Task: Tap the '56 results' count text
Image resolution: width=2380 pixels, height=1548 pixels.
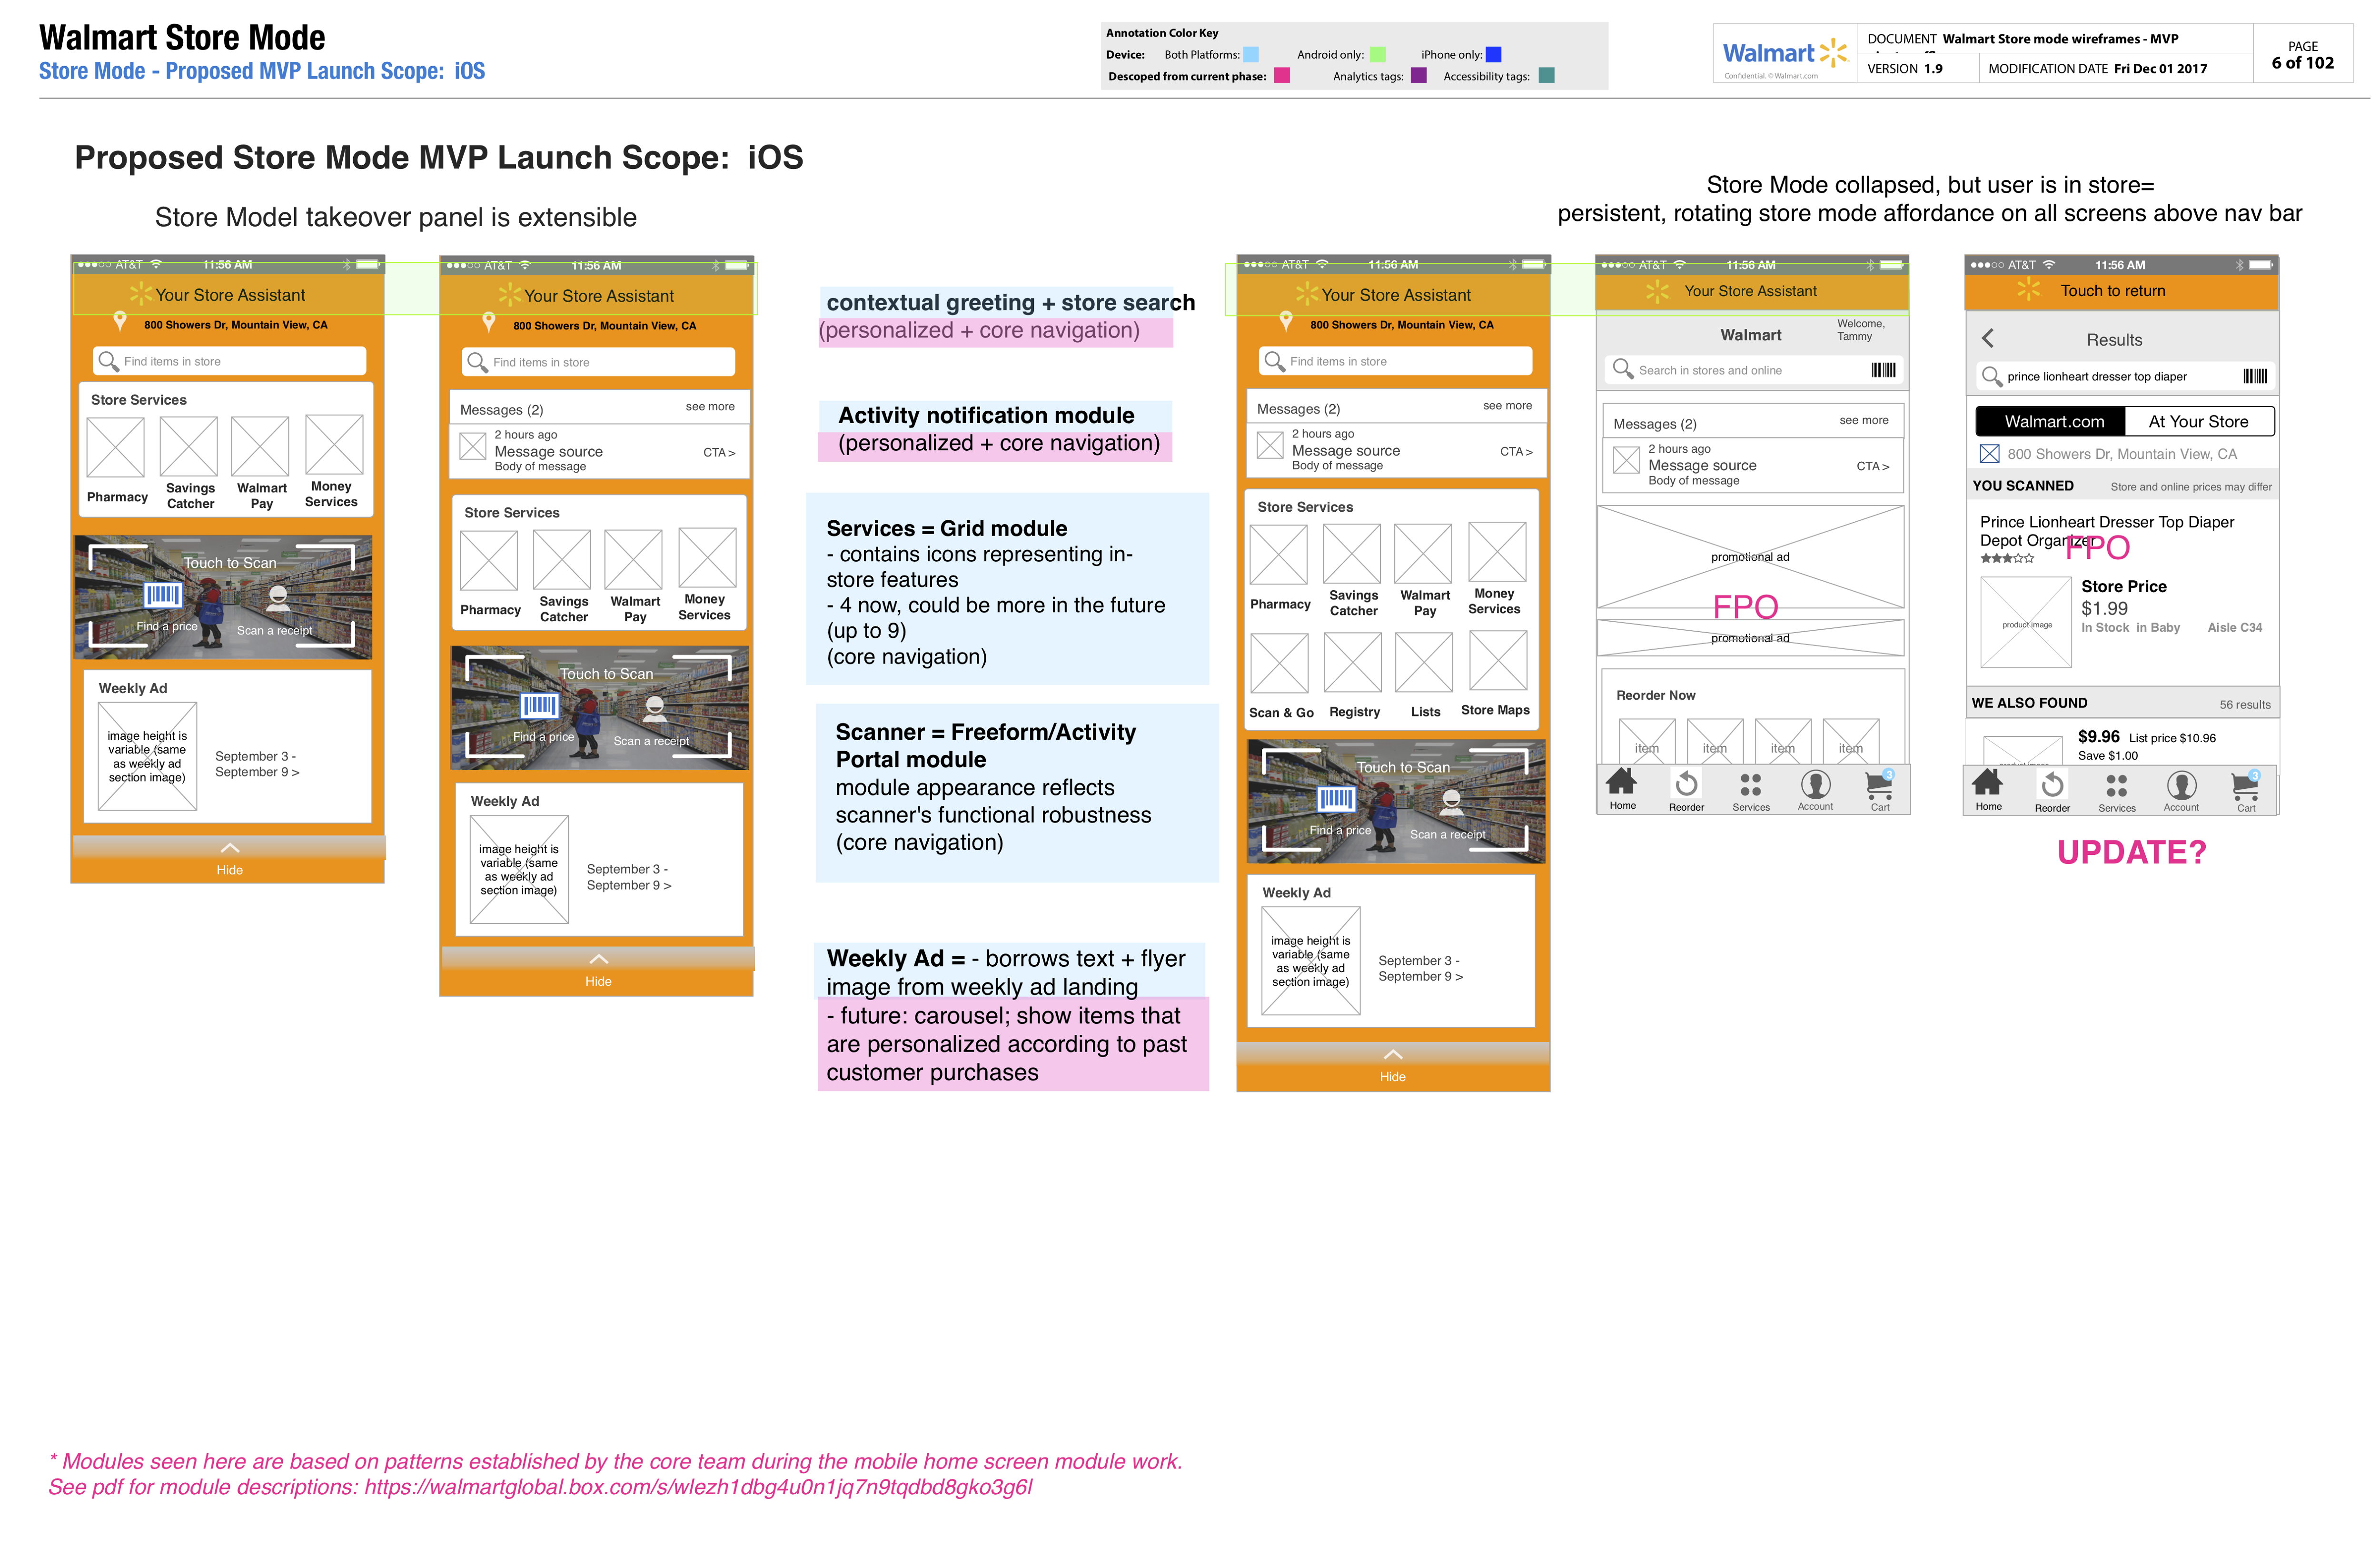Action: [2244, 704]
